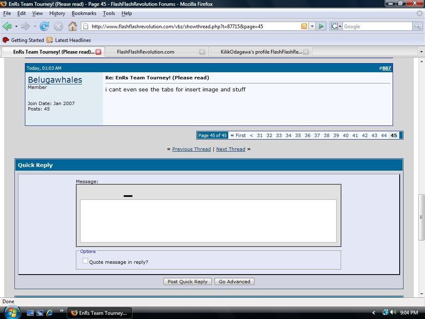Viewport: 425px width, 319px height.
Task: Expand the list all tabs dropdown
Action: click(421, 52)
